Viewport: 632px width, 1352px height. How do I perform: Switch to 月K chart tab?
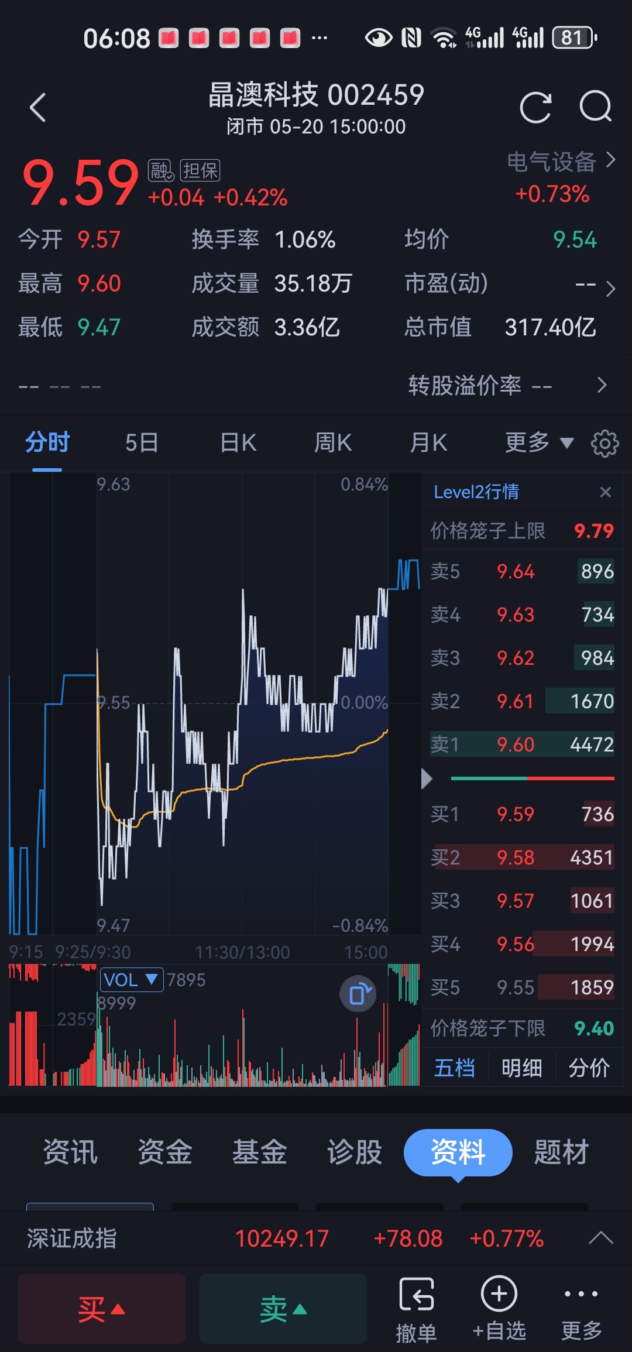(x=428, y=443)
